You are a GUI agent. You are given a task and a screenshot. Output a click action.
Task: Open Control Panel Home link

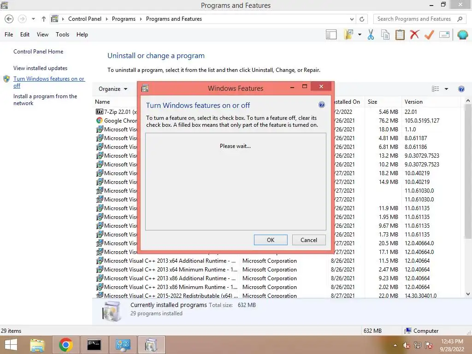coord(38,52)
